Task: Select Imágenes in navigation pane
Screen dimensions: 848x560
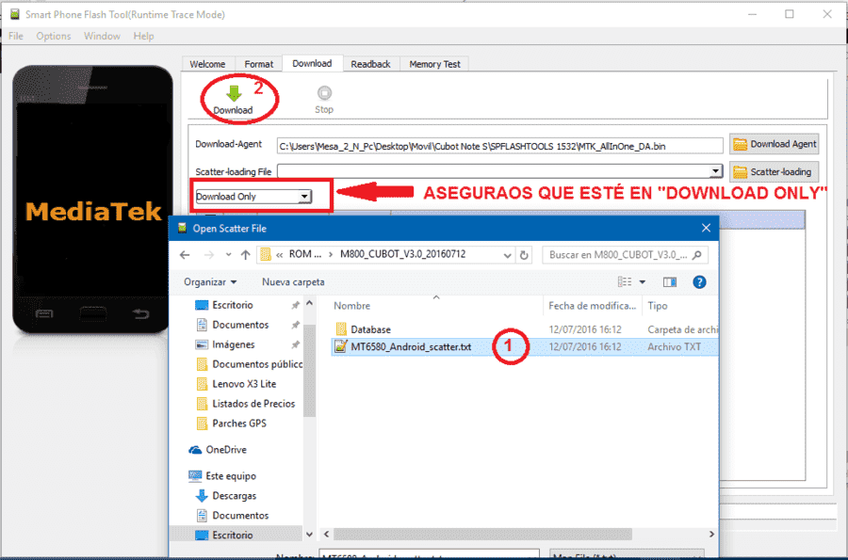Action: click(233, 344)
